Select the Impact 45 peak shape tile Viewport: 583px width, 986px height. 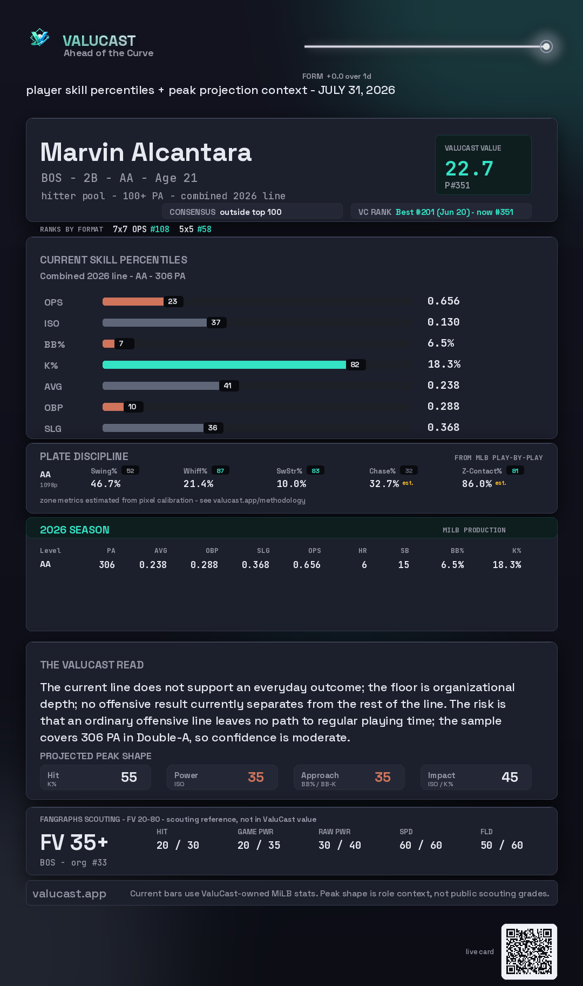pos(476,777)
